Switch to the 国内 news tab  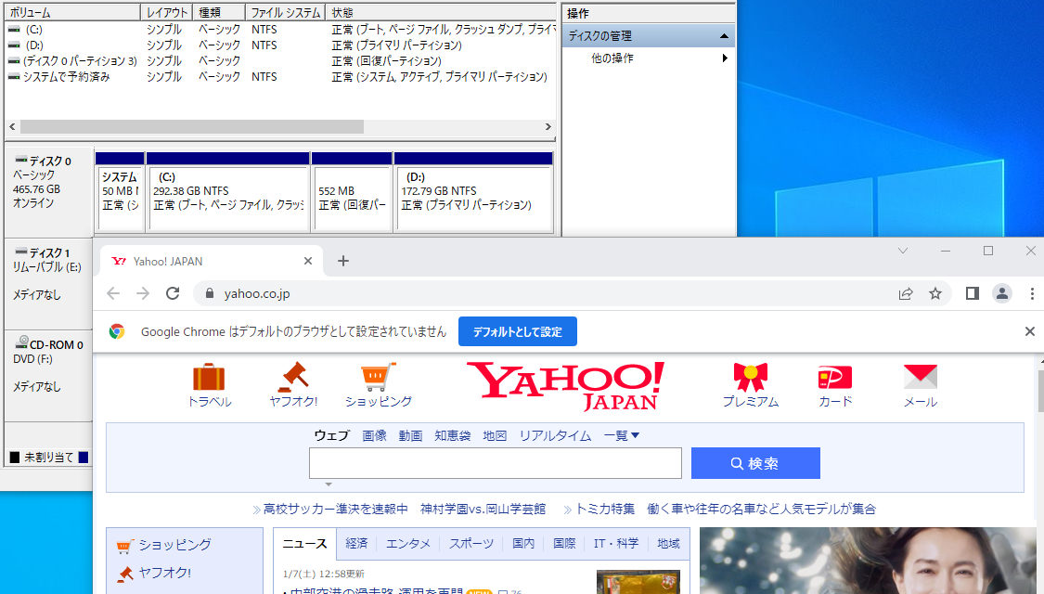(x=523, y=543)
